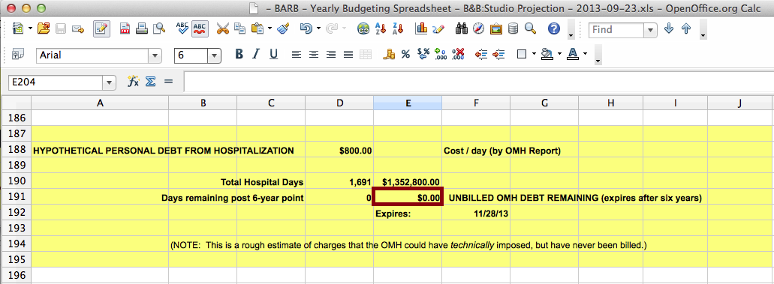Expand the font size 6 dropdown
774x284 pixels.
215,55
